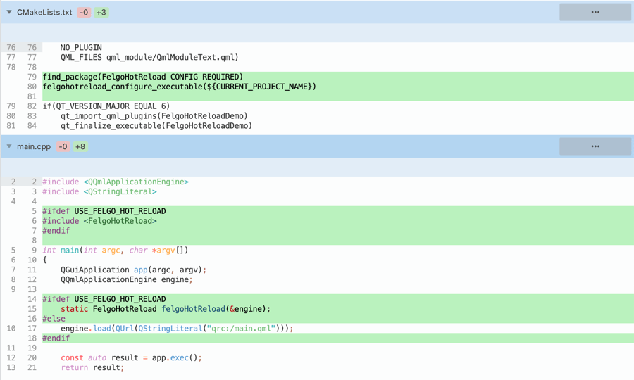Image resolution: width=634 pixels, height=380 pixels.
Task: Click the #include <FelgoHotReload> line
Action: 99,221
